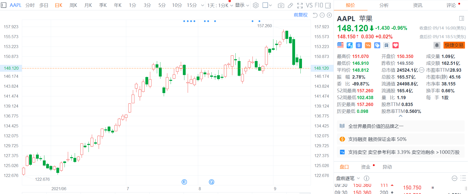Click the orange dollar icon beside 支持融资
Viewport: 468px width, 194px height.
tap(342, 139)
